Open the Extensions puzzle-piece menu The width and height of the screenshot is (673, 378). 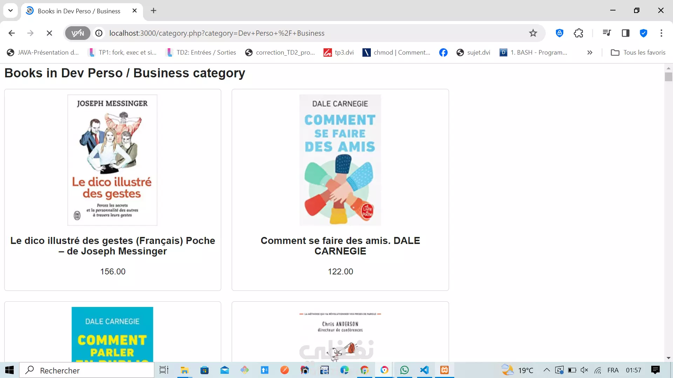tap(578, 33)
